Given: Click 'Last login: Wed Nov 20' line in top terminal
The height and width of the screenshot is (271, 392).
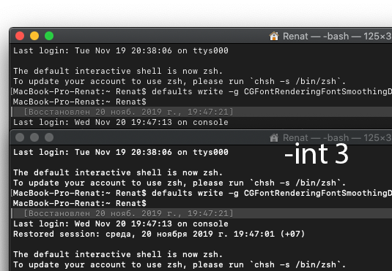Looking at the screenshot, I should [121, 122].
